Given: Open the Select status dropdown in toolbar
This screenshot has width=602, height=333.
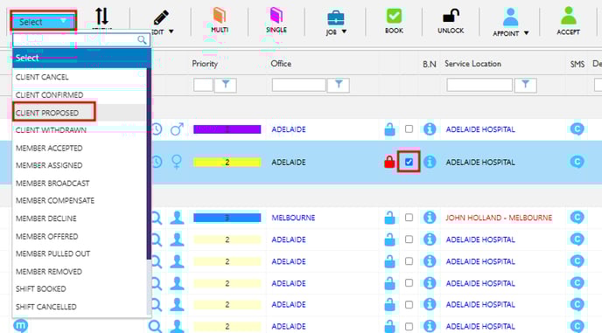Looking at the screenshot, I should 43,22.
